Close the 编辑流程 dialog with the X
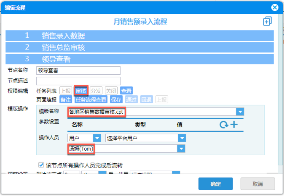Screen dimensions: 284x196 (275, 8)
